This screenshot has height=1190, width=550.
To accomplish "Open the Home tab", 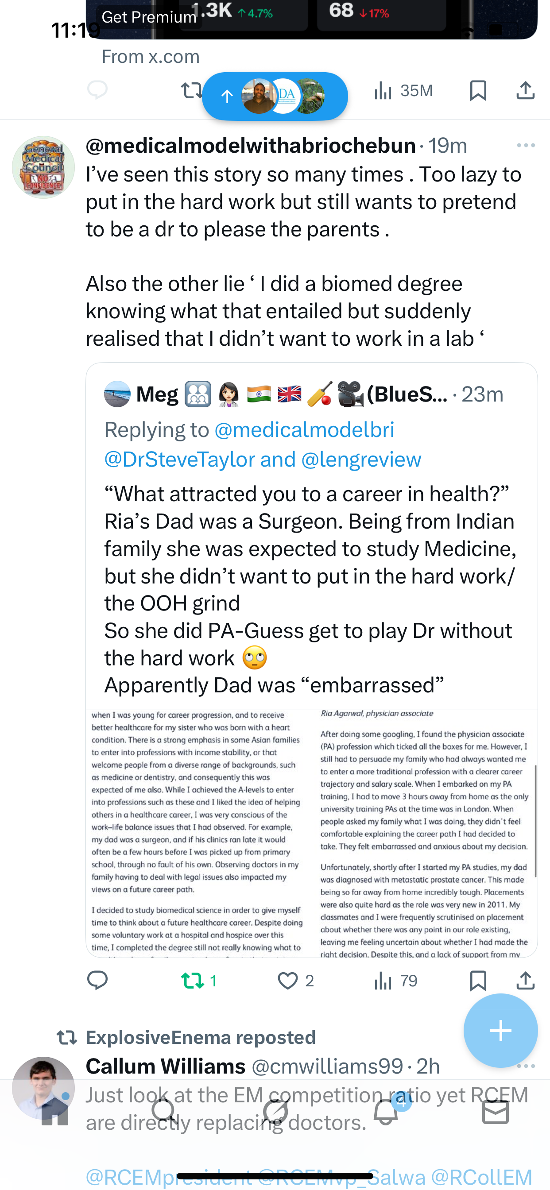I will (x=55, y=1112).
